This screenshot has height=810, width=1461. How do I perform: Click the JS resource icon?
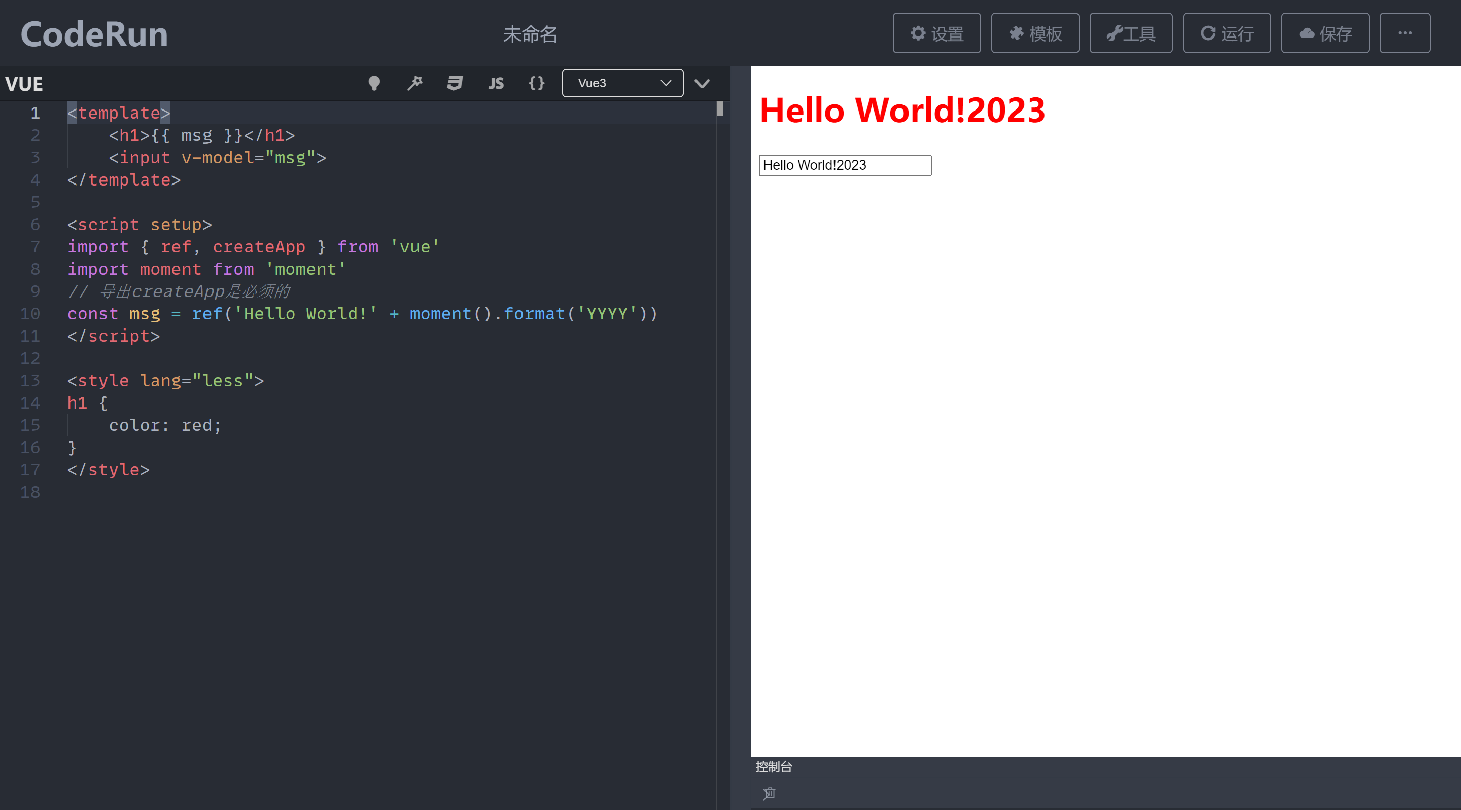pyautogui.click(x=496, y=83)
